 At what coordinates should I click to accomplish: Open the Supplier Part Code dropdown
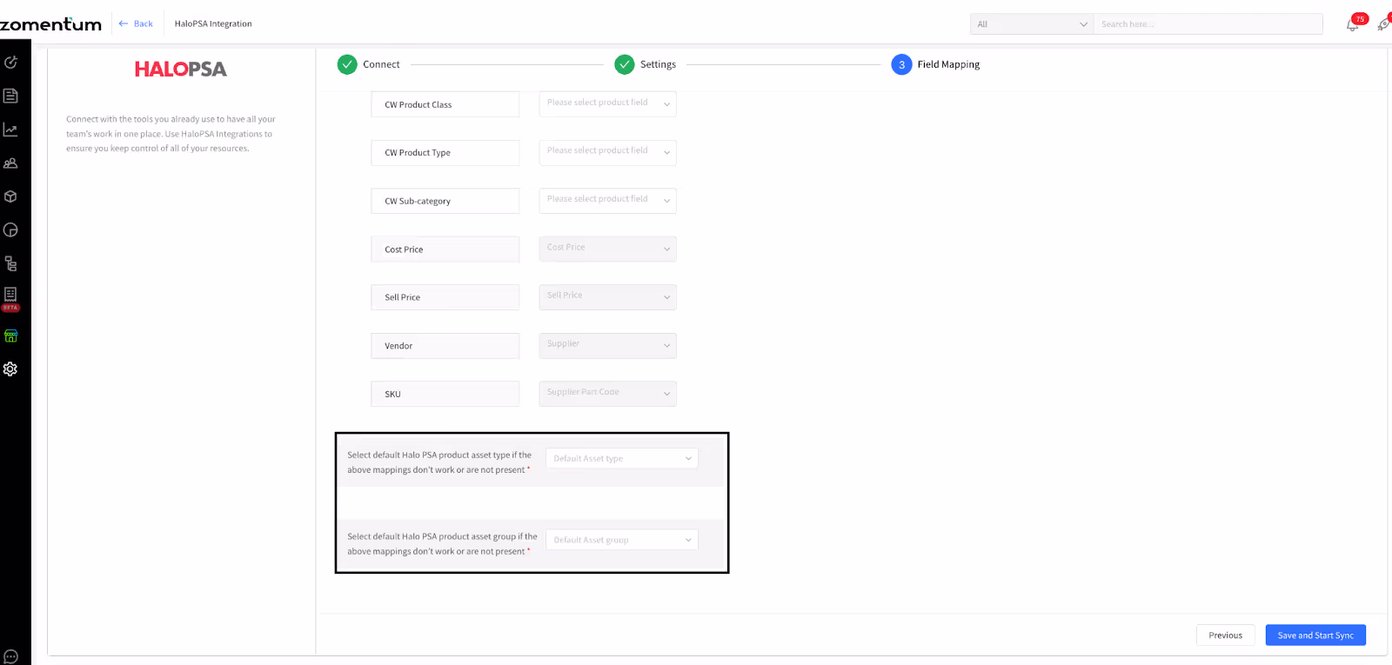point(607,393)
